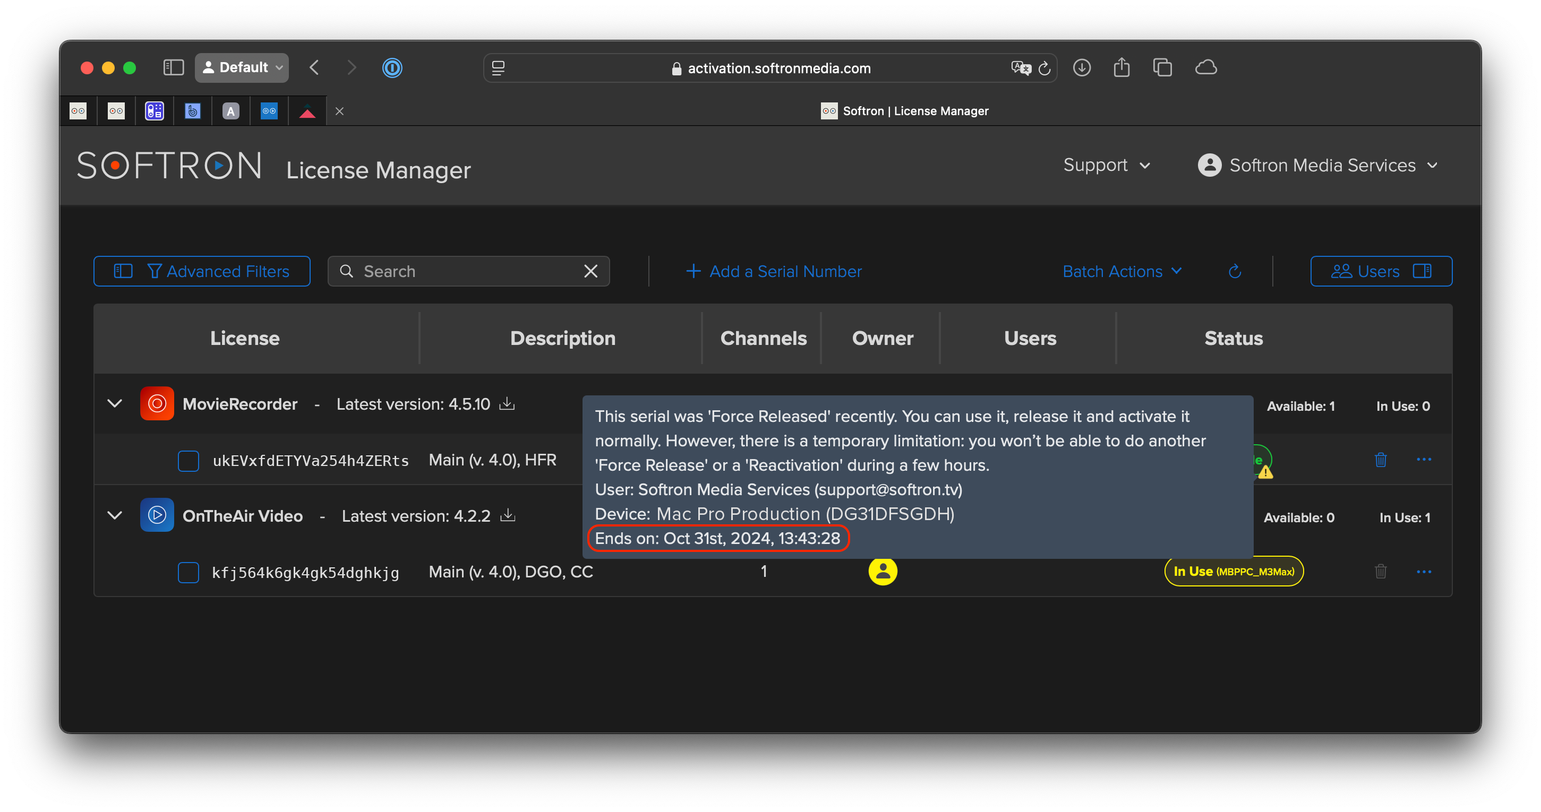Click Add a Serial Number
Image resolution: width=1541 pixels, height=812 pixels.
tap(774, 272)
